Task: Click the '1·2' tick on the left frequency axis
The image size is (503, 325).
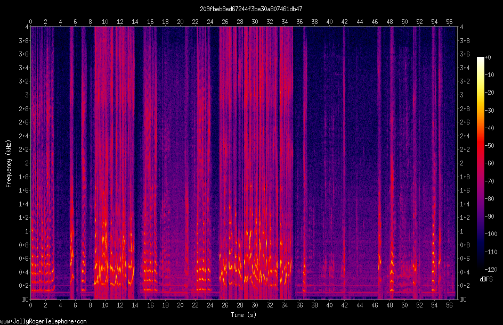Action: [24, 218]
